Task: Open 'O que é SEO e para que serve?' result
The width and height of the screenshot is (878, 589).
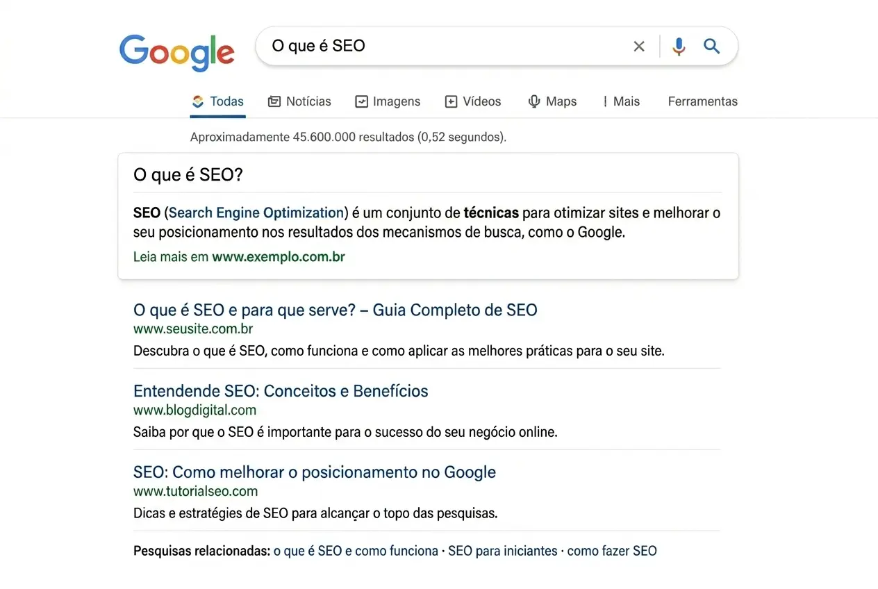Action: [336, 310]
